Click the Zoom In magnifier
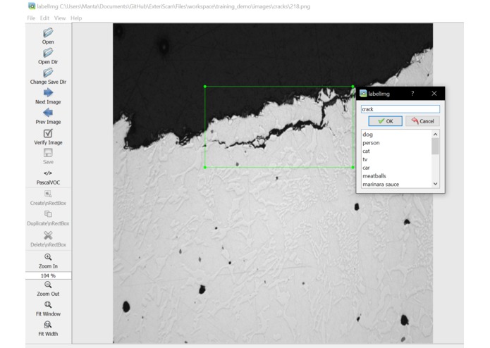Image resolution: width=490 pixels, height=348 pixels. [x=48, y=257]
